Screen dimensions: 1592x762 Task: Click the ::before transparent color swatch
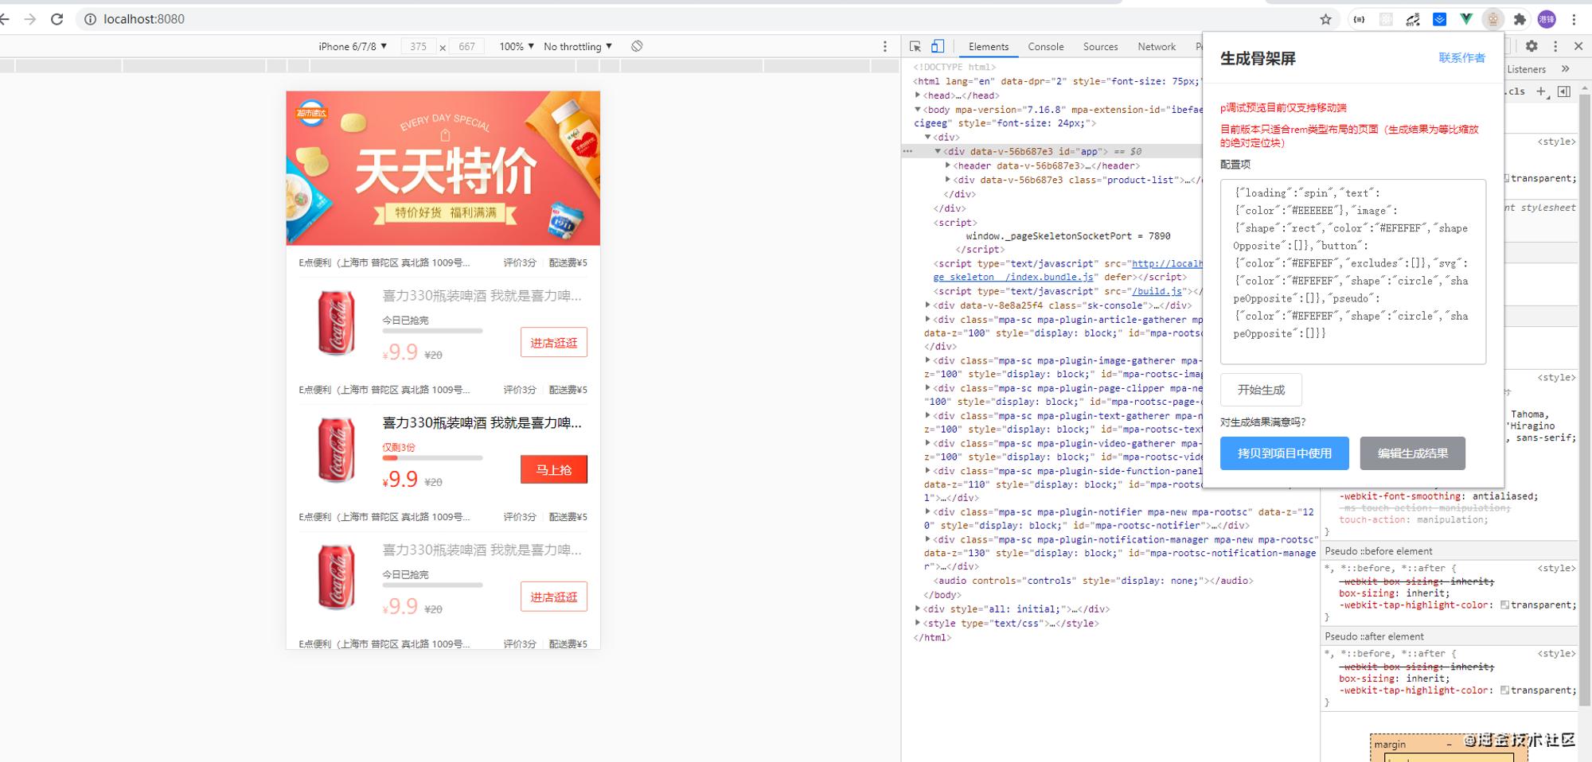(1504, 605)
